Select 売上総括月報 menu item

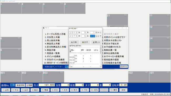[x=52, y=40]
